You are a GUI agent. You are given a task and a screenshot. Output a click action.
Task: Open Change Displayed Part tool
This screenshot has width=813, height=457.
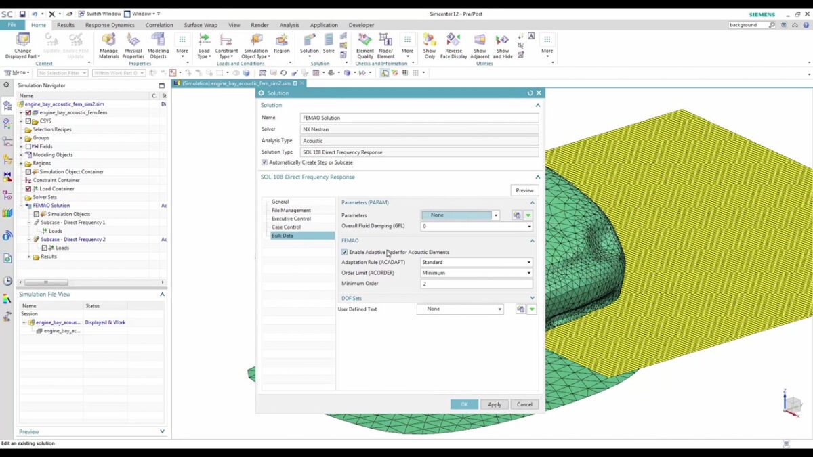(23, 46)
